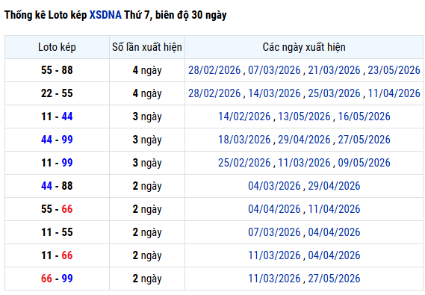Screen dimensions: 425x295
Task: Select the "11 - 44" loto pair cell
Action: [57, 117]
